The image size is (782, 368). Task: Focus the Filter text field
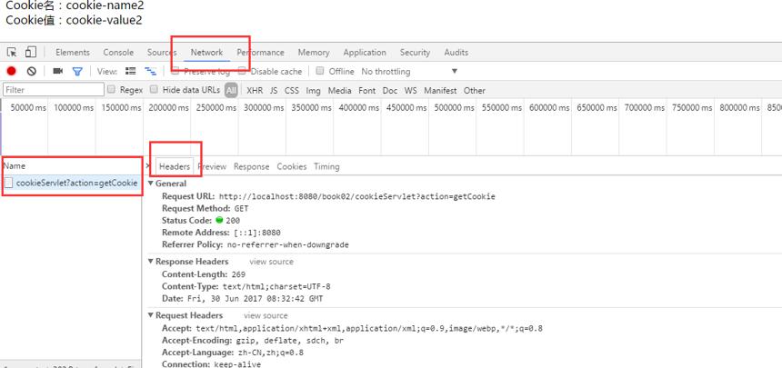(54, 90)
